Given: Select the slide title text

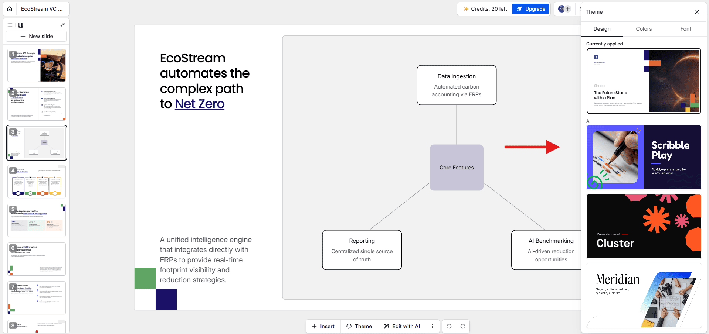Looking at the screenshot, I should click(x=205, y=81).
